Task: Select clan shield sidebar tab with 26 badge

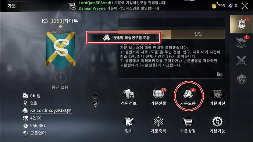Action: (241, 24)
